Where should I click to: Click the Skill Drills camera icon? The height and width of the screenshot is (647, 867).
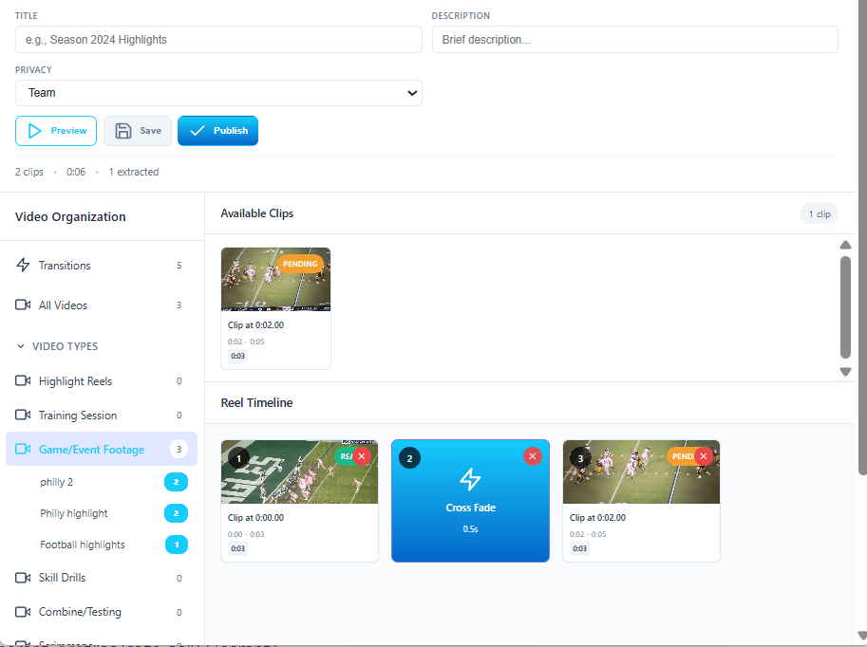[24, 578]
